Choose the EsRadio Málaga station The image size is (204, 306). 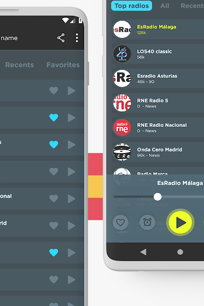pyautogui.click(x=158, y=29)
